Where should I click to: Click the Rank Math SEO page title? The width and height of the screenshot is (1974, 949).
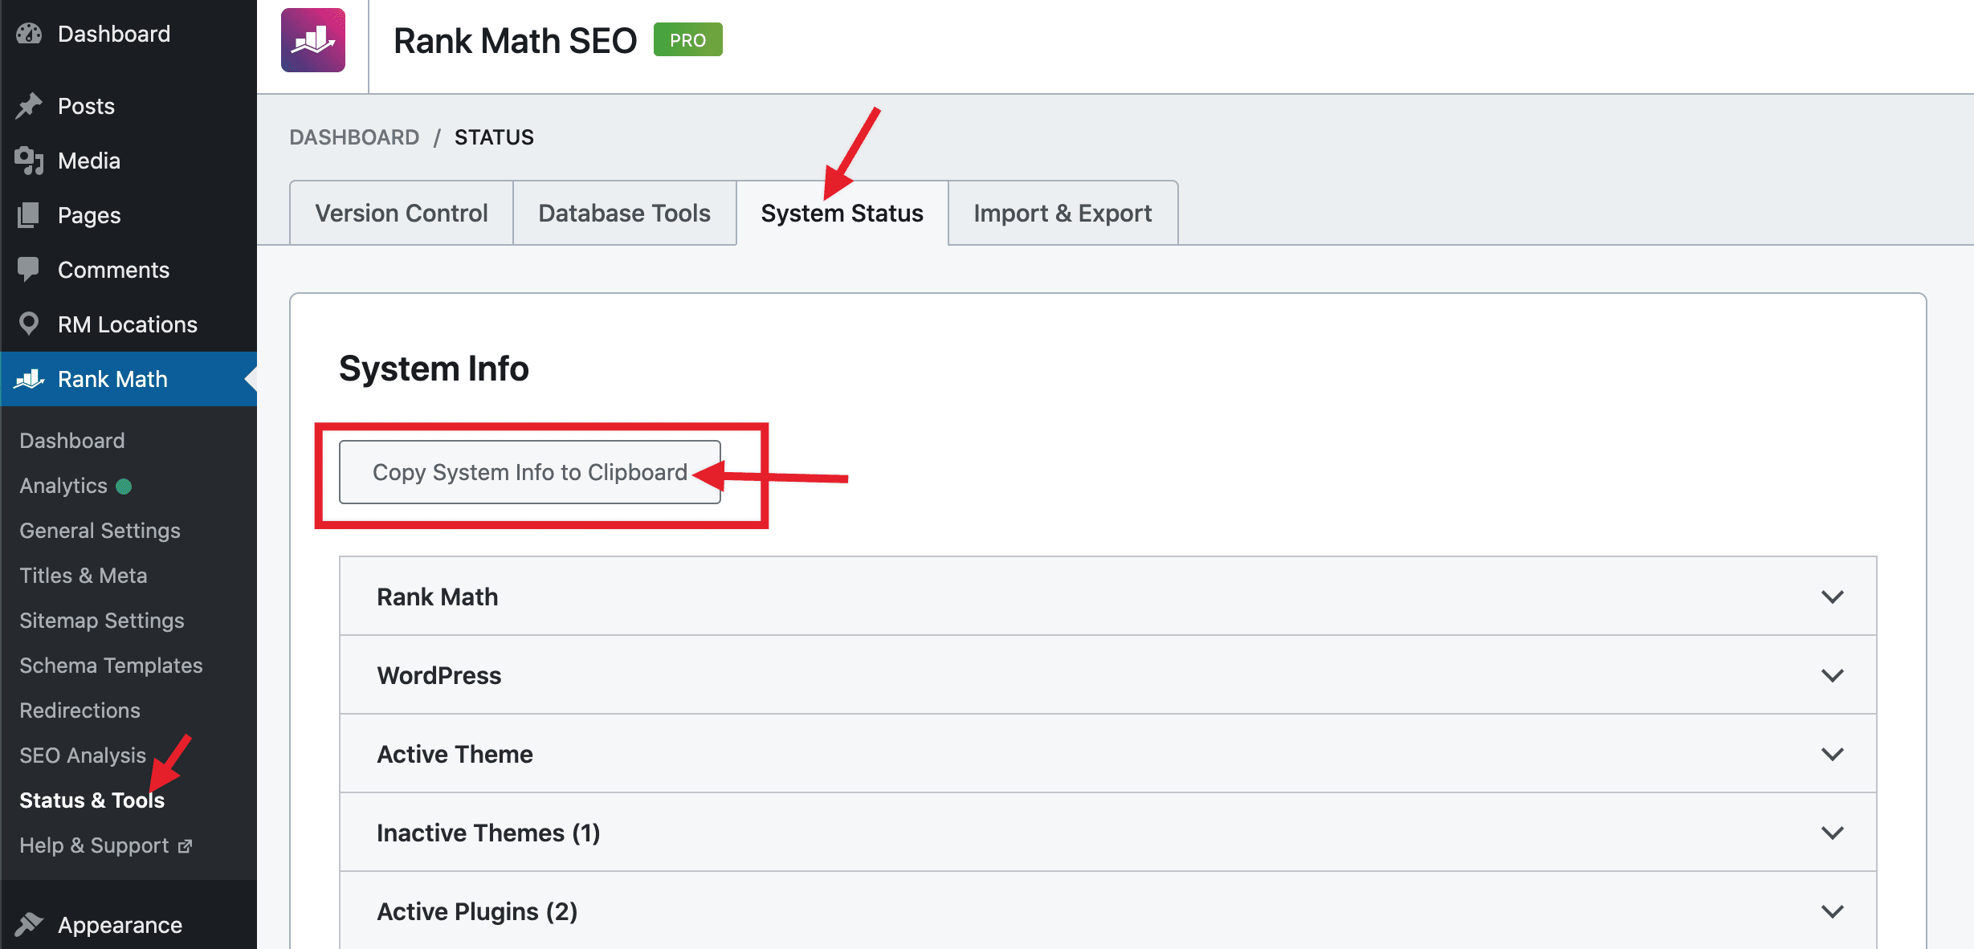point(515,41)
